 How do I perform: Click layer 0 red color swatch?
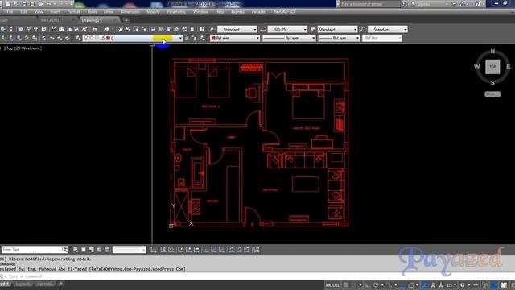pos(108,38)
